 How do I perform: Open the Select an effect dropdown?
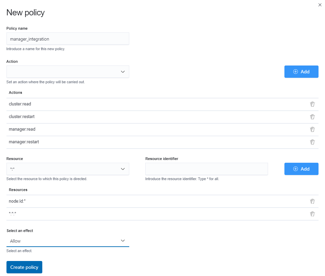point(68,241)
